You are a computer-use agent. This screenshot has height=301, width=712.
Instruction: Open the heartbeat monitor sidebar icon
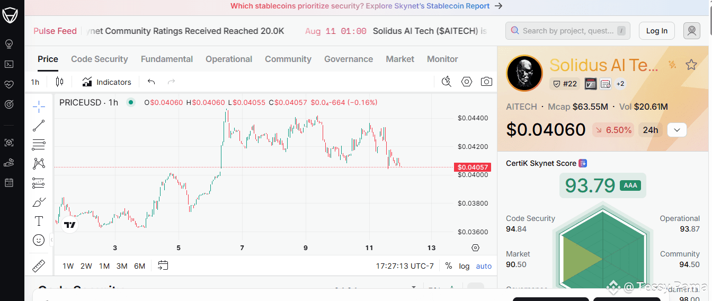pyautogui.click(x=9, y=84)
